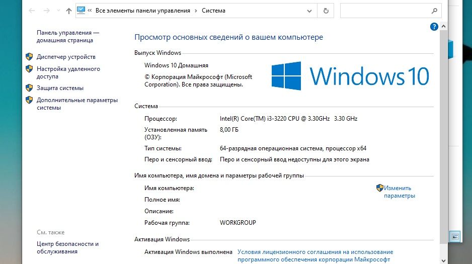Go forward with the right arrow button
472x264 pixels.
(46, 11)
